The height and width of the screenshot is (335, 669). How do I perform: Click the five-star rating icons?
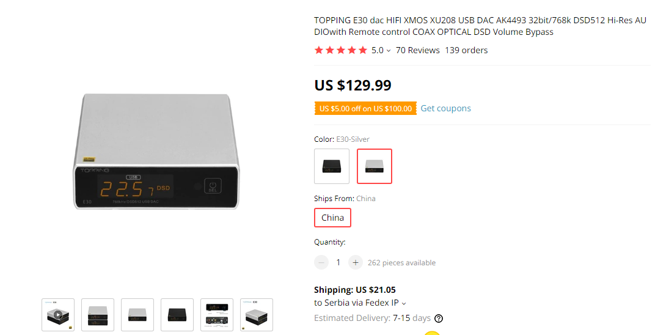(340, 50)
